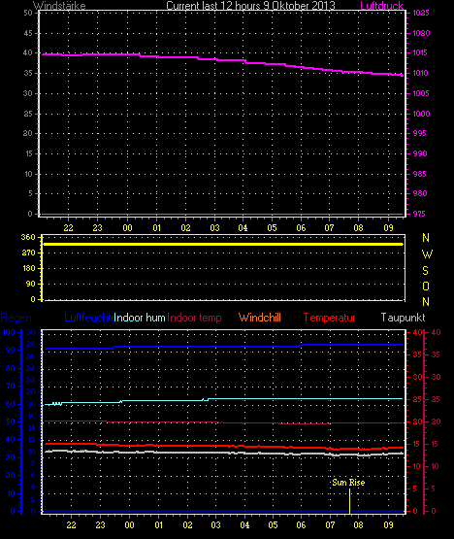Click the 270 wind direction axis value
454x539 pixels.
28,253
